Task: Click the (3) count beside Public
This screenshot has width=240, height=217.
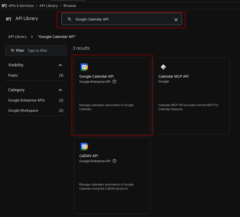Action: [x=61, y=75]
